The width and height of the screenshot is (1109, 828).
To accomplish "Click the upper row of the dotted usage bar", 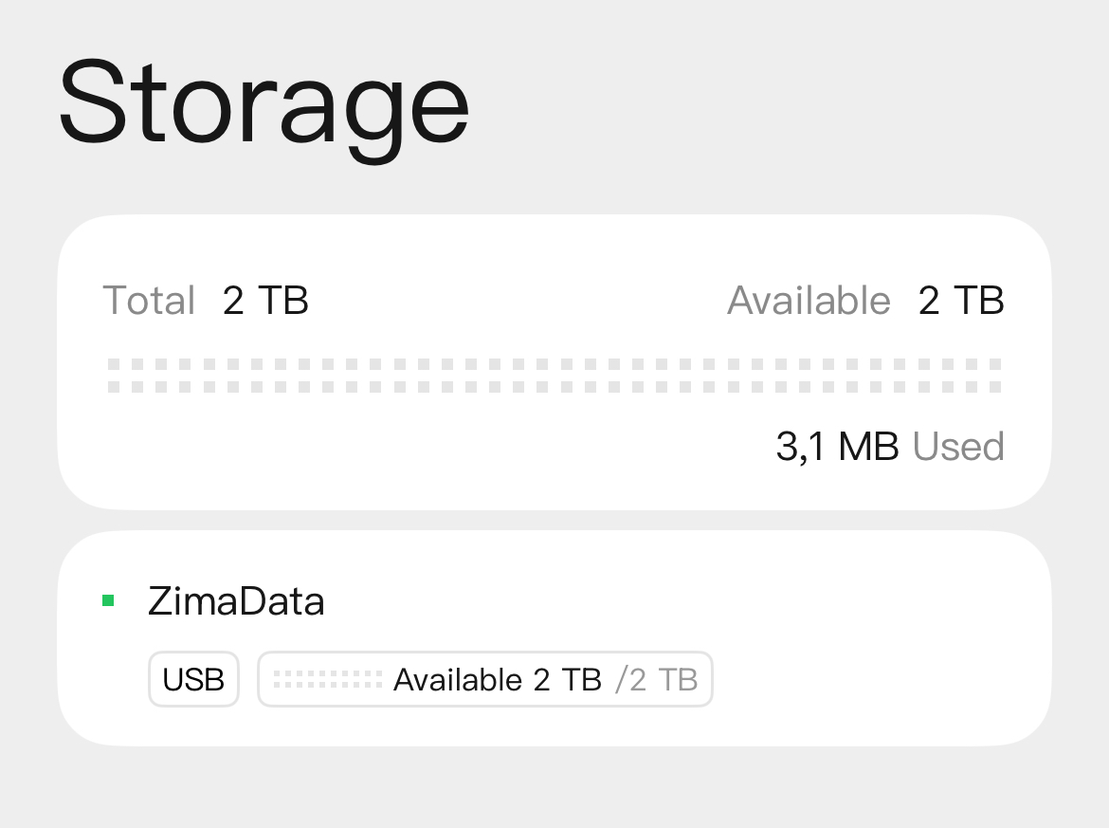I will coord(554,364).
